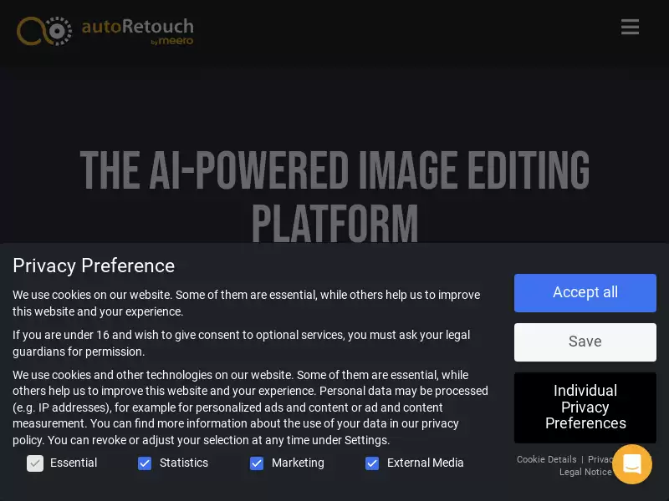Open the Cookie Details link

coord(547,459)
